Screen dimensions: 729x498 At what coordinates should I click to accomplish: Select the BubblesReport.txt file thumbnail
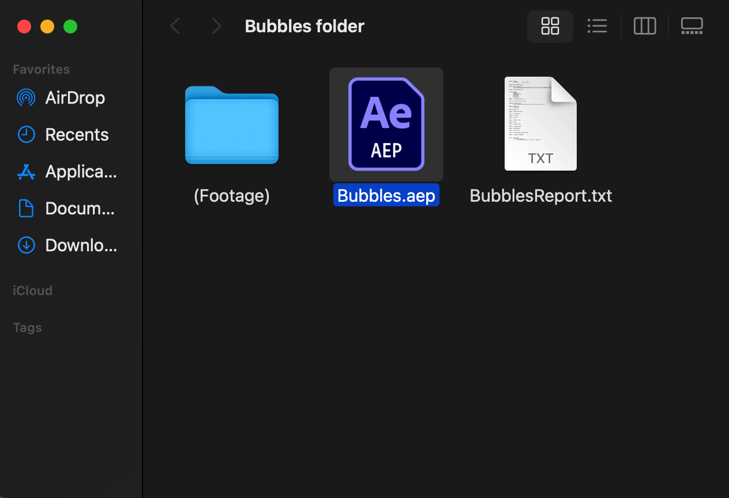540,124
